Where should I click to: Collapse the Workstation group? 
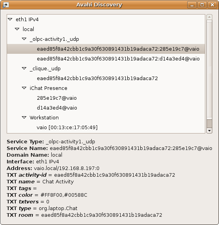tap(24, 117)
